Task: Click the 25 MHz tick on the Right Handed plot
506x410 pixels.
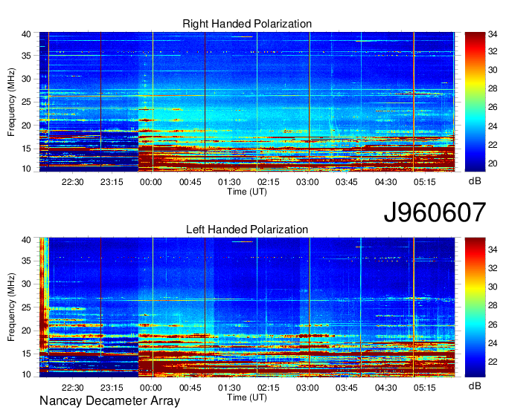Action: [26, 102]
